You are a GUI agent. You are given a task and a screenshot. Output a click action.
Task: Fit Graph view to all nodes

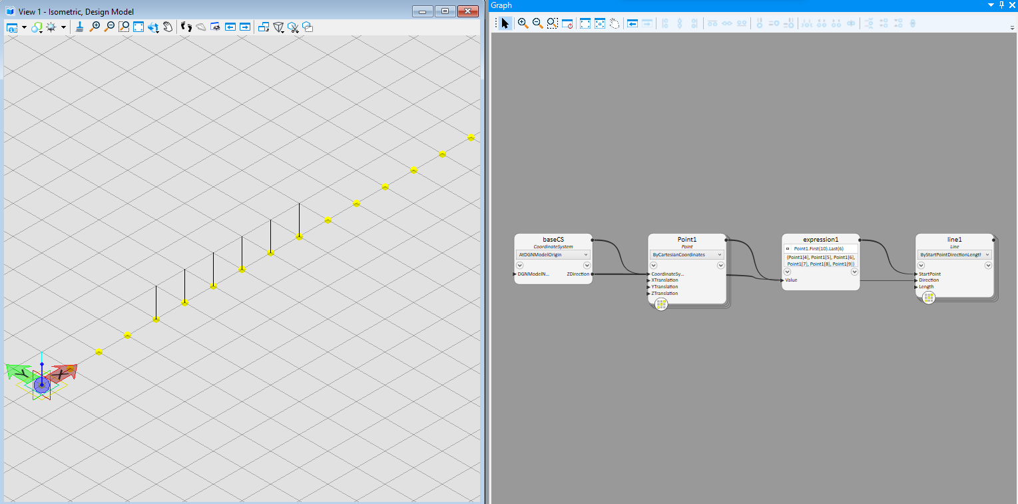[585, 23]
